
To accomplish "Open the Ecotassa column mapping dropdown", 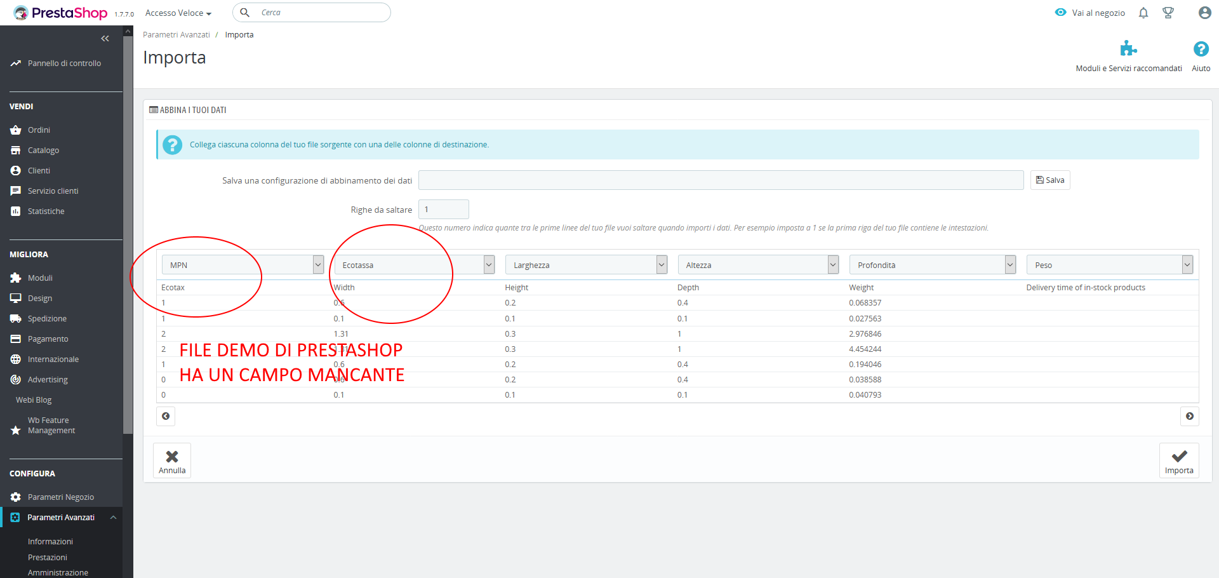I will coord(415,265).
